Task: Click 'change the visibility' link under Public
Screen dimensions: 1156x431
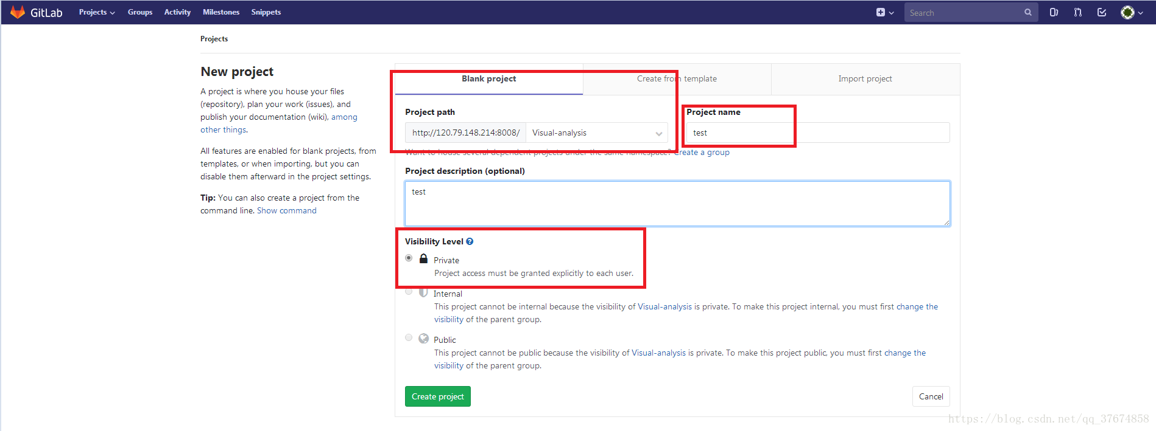Action: 904,353
